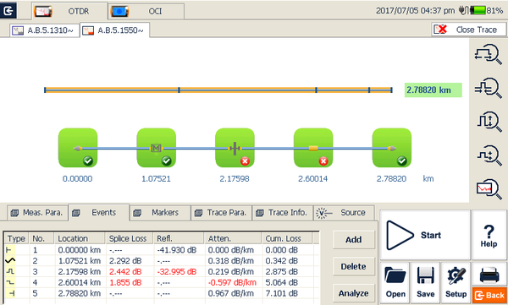Click the Analyze button

[353, 293]
